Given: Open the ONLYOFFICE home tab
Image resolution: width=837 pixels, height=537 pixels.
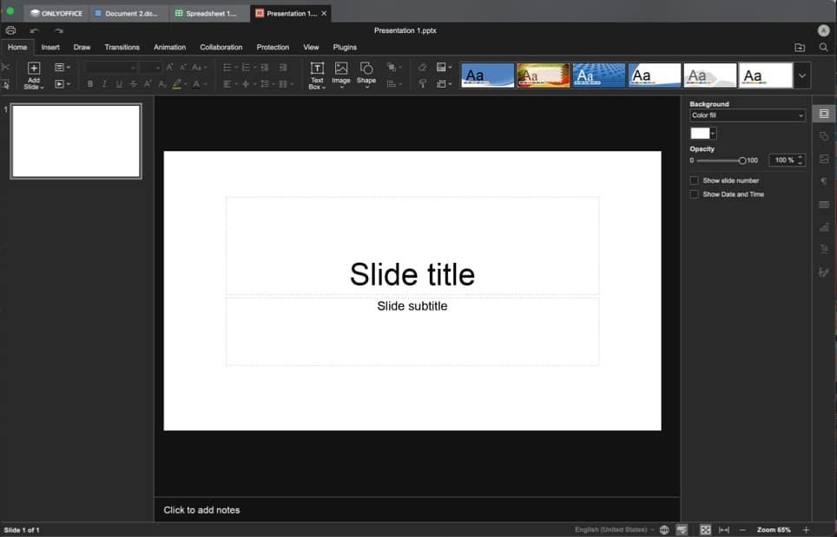Looking at the screenshot, I should point(56,13).
